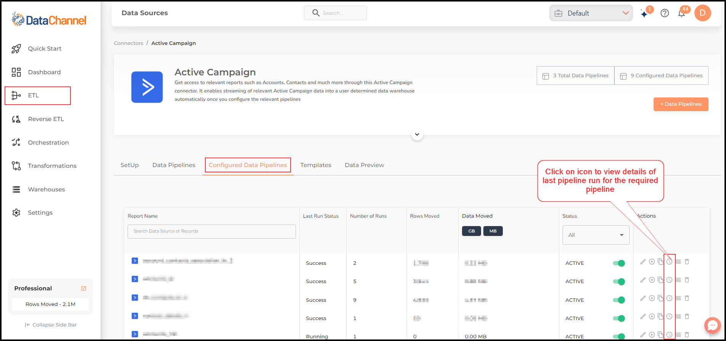Go to Warehouses
Image resolution: width=726 pixels, height=341 pixels.
(x=38, y=190)
